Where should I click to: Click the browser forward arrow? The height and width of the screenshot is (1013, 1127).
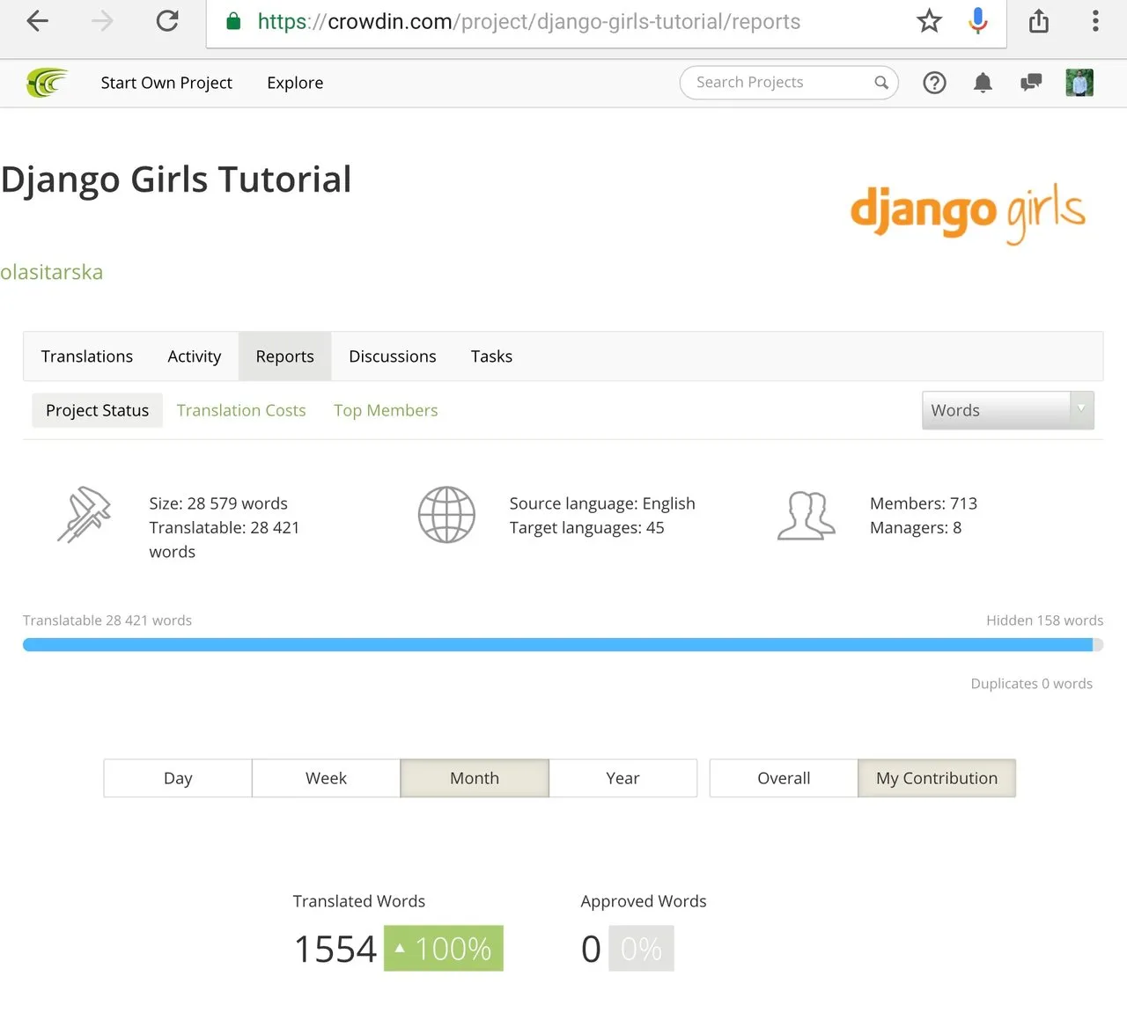[102, 21]
